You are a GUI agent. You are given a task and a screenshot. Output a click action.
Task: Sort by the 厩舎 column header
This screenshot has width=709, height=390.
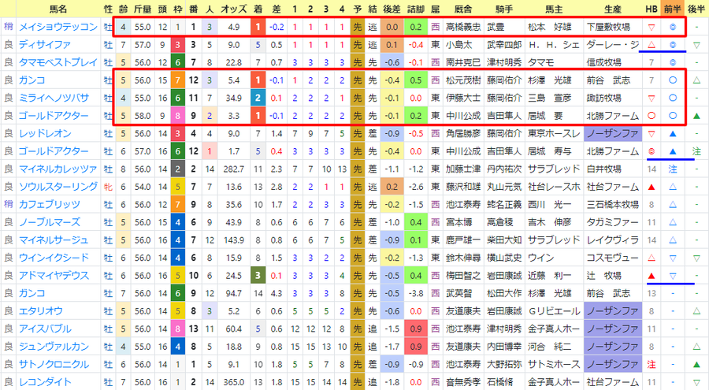(463, 9)
